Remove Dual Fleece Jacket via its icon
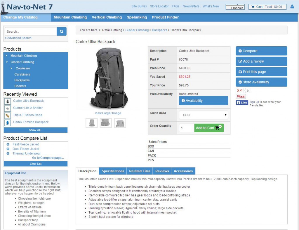The width and height of the screenshot is (299, 230). tap(8, 149)
